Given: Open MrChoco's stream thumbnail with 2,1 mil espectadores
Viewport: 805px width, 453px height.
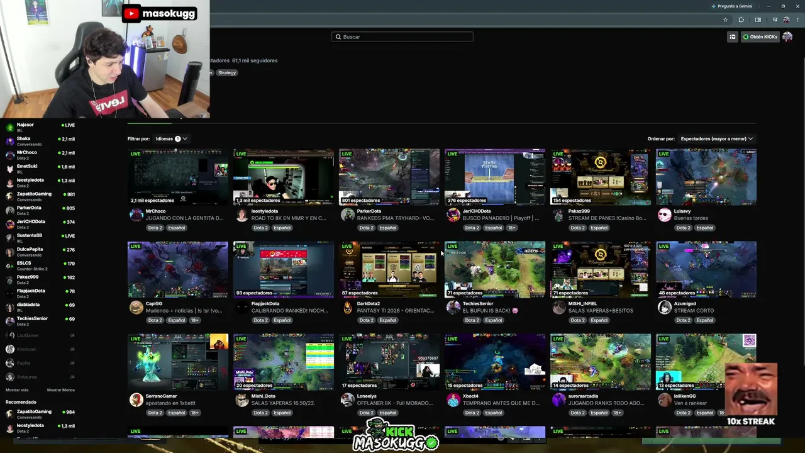Looking at the screenshot, I should pos(178,177).
